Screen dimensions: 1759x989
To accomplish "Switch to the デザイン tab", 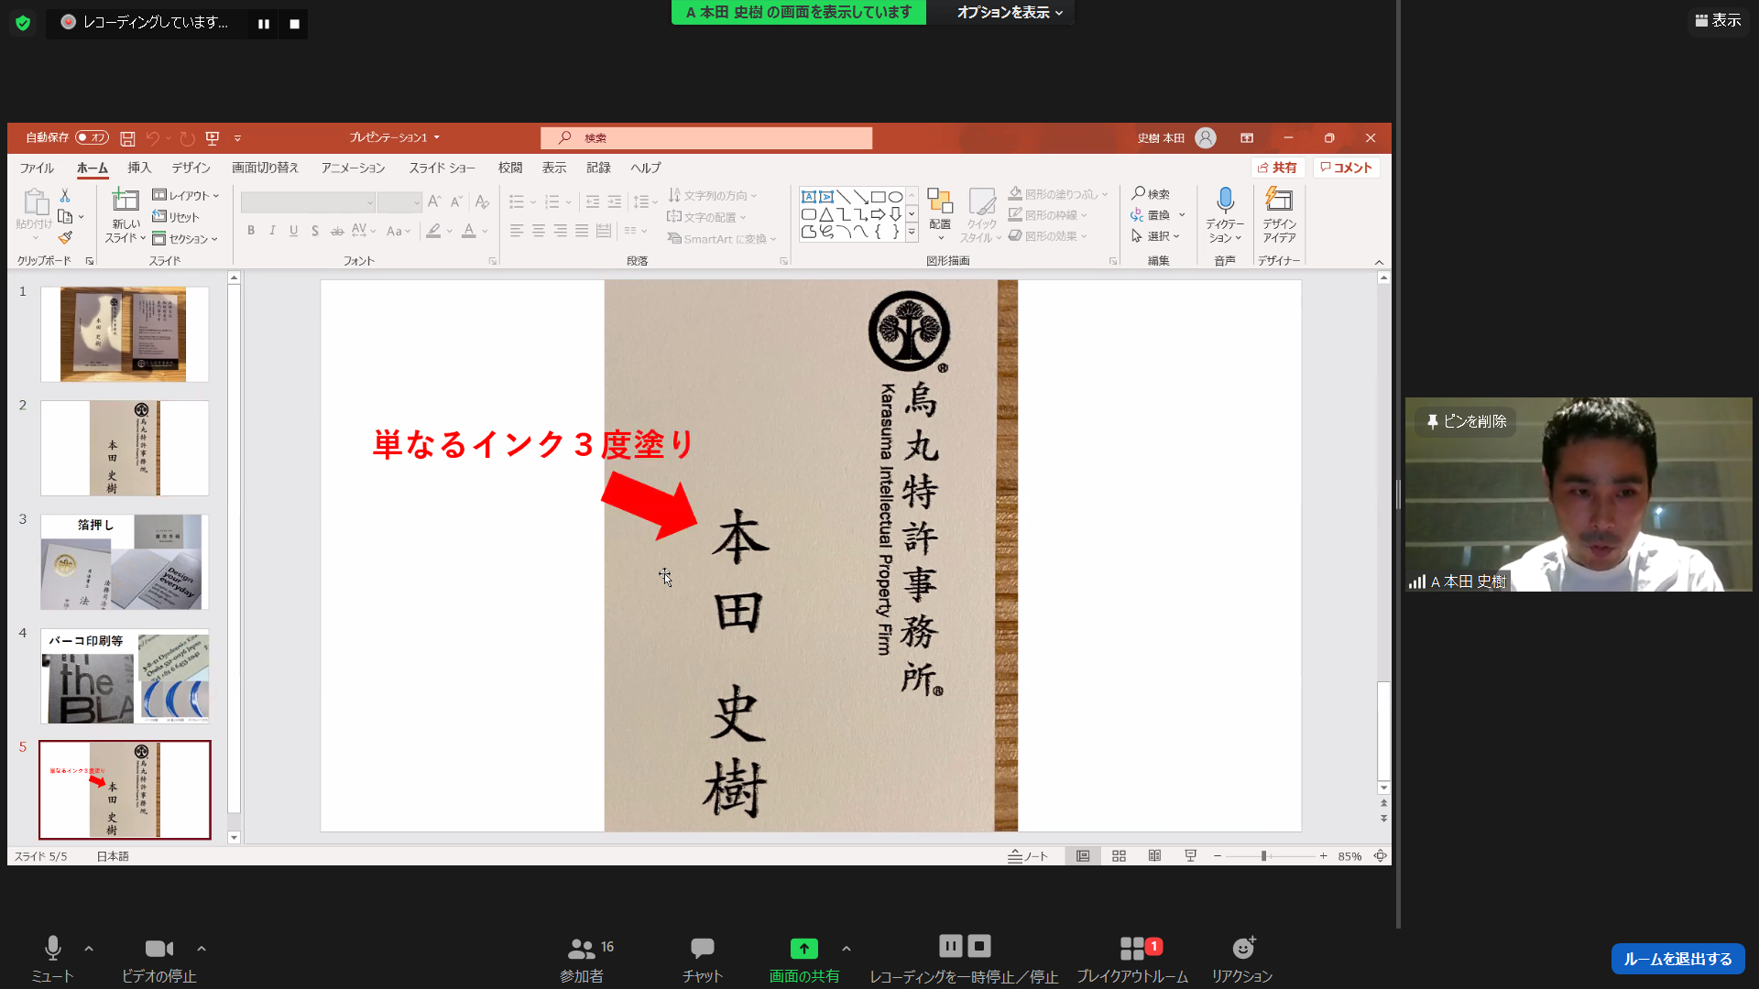I will 191,168.
